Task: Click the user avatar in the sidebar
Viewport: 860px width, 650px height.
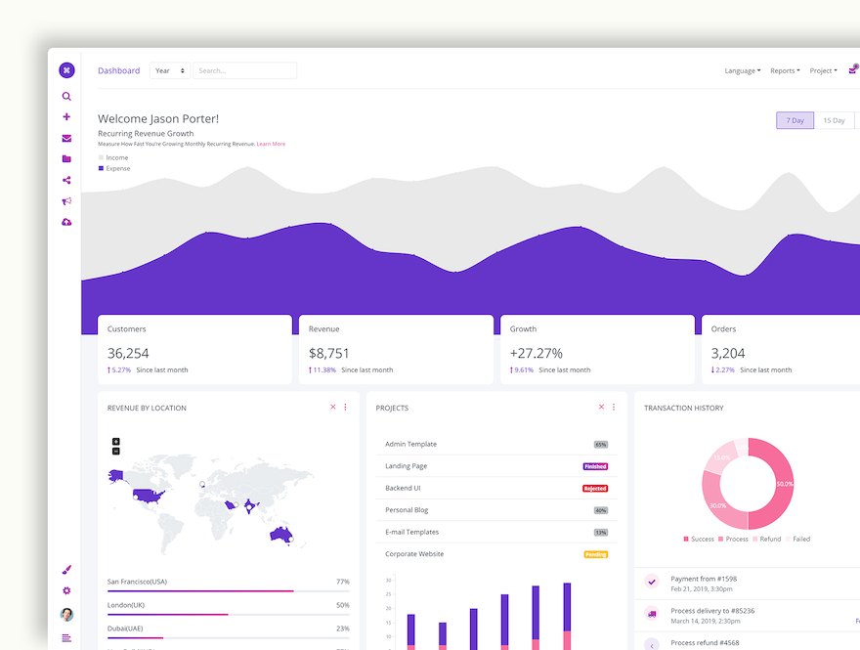Action: [x=66, y=615]
